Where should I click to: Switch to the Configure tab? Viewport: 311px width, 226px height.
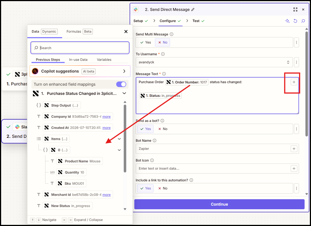pos(170,21)
